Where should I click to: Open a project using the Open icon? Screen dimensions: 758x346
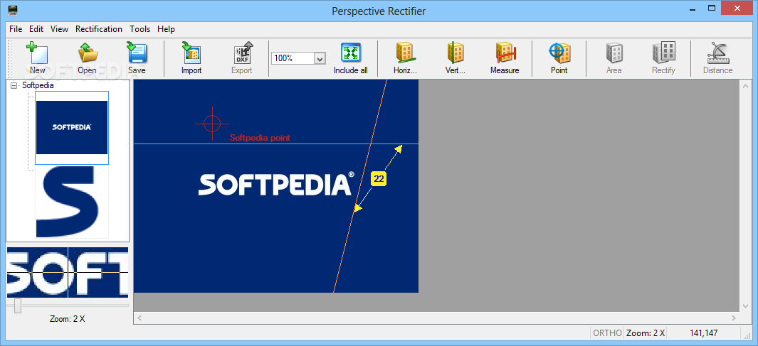click(87, 58)
